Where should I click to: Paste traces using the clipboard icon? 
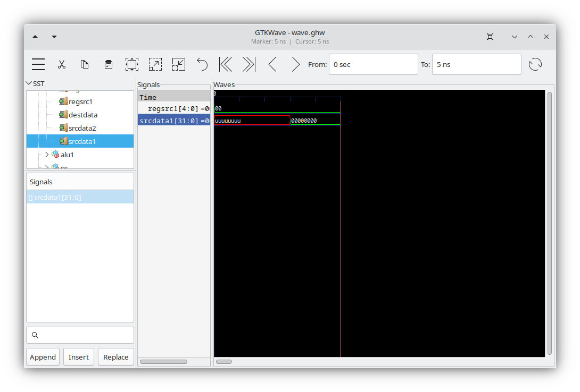click(x=108, y=64)
